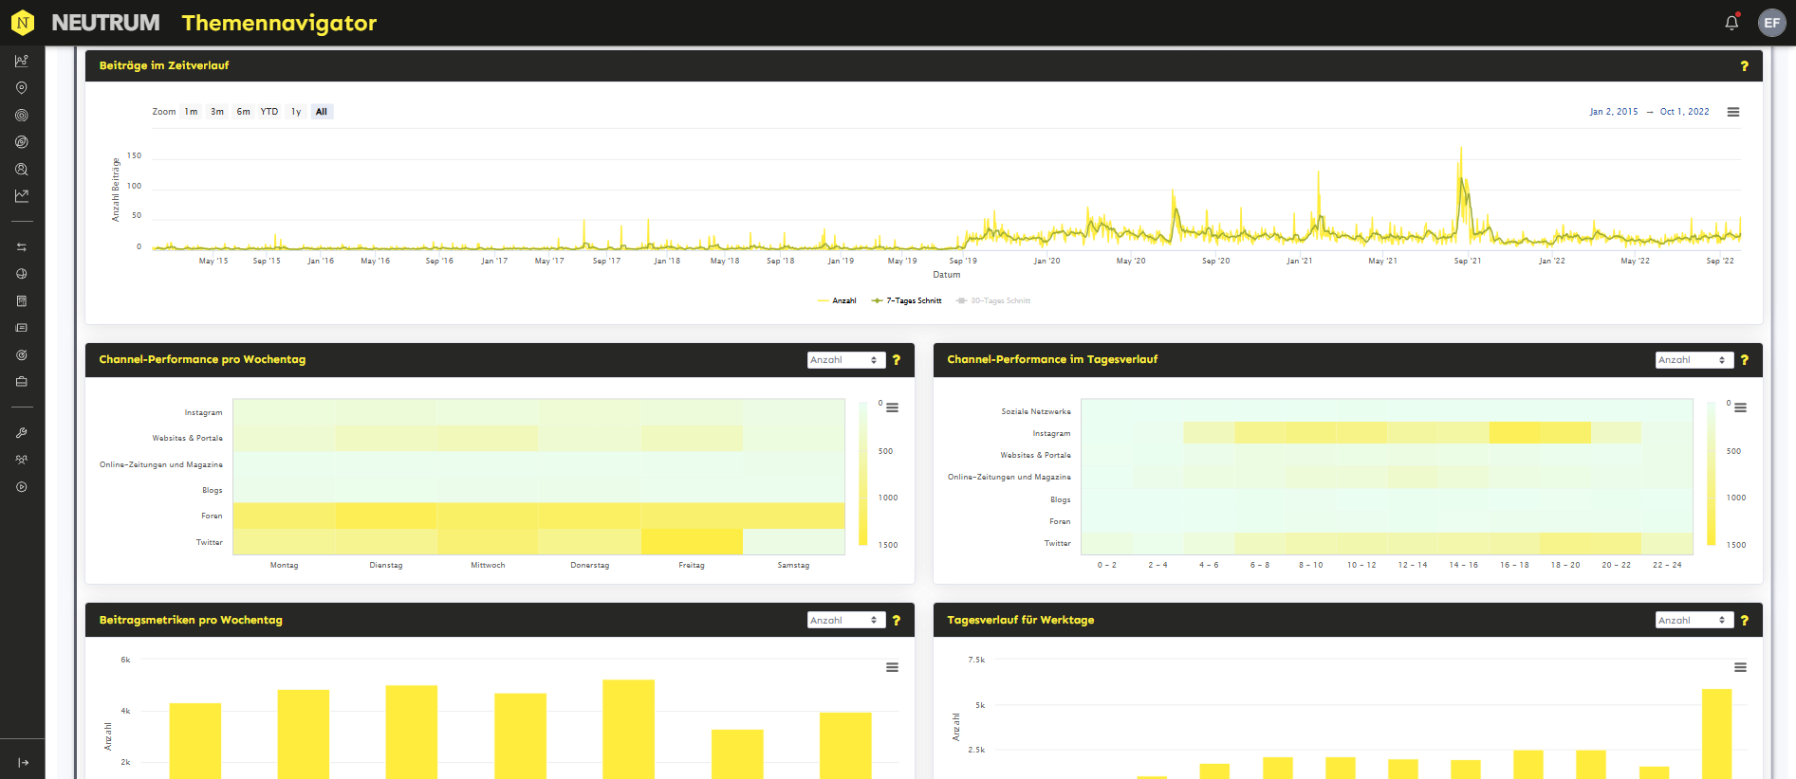Open help for Channel-Performance pro Wochentag

(896, 360)
